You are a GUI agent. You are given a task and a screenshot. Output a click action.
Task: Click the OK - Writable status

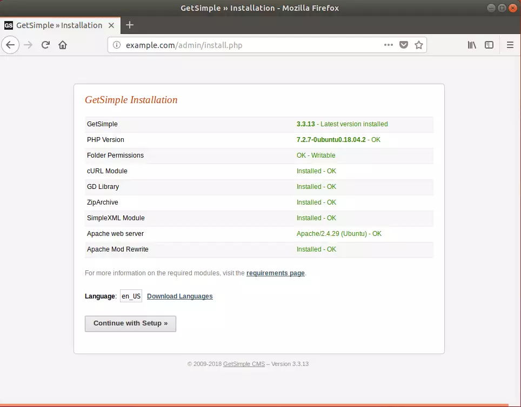click(316, 155)
